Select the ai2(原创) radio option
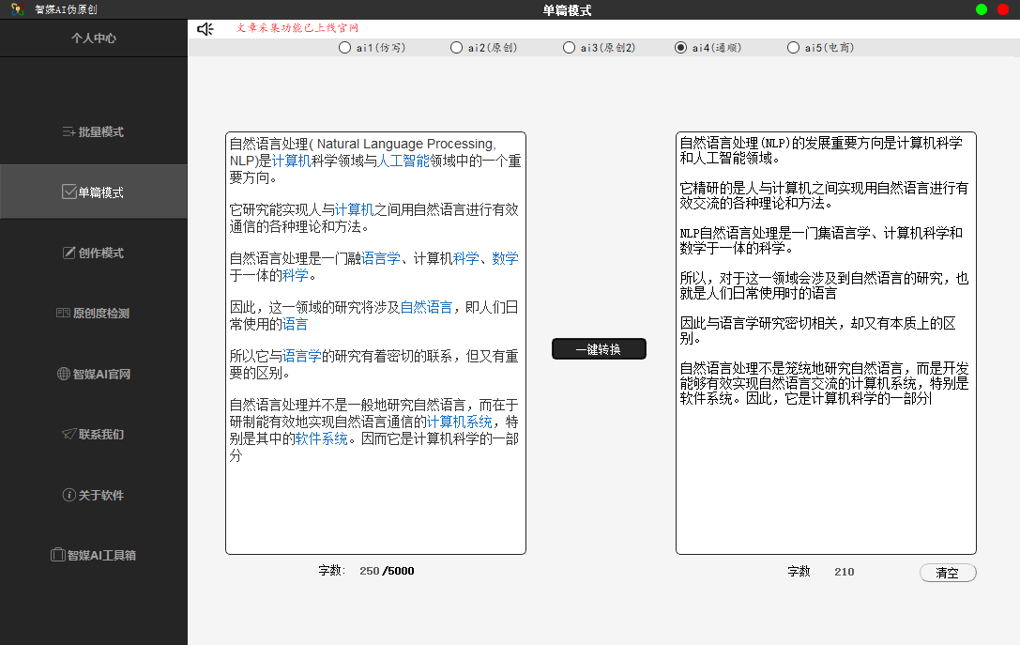 [457, 48]
